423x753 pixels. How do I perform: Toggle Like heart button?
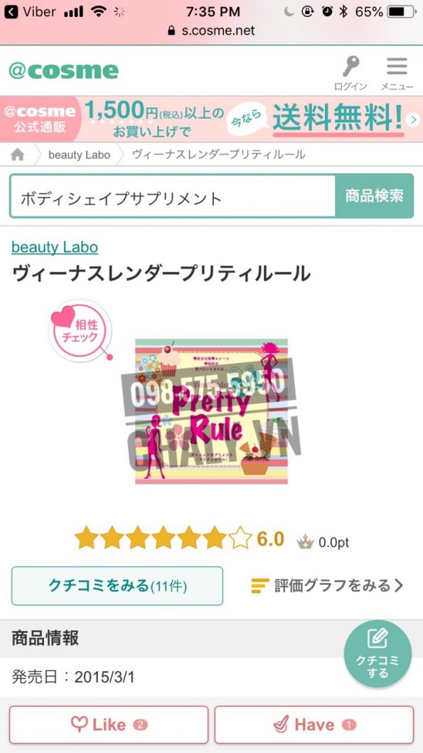coord(109,725)
